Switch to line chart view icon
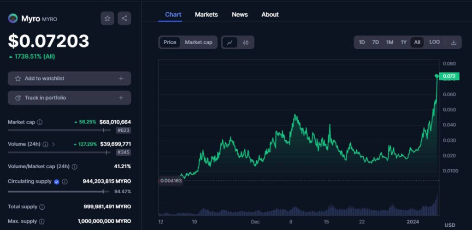 [230, 42]
